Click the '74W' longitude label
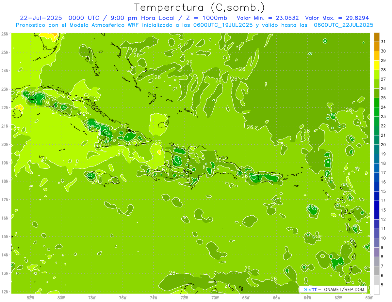This screenshot has width=392, height=302. pos(154,297)
